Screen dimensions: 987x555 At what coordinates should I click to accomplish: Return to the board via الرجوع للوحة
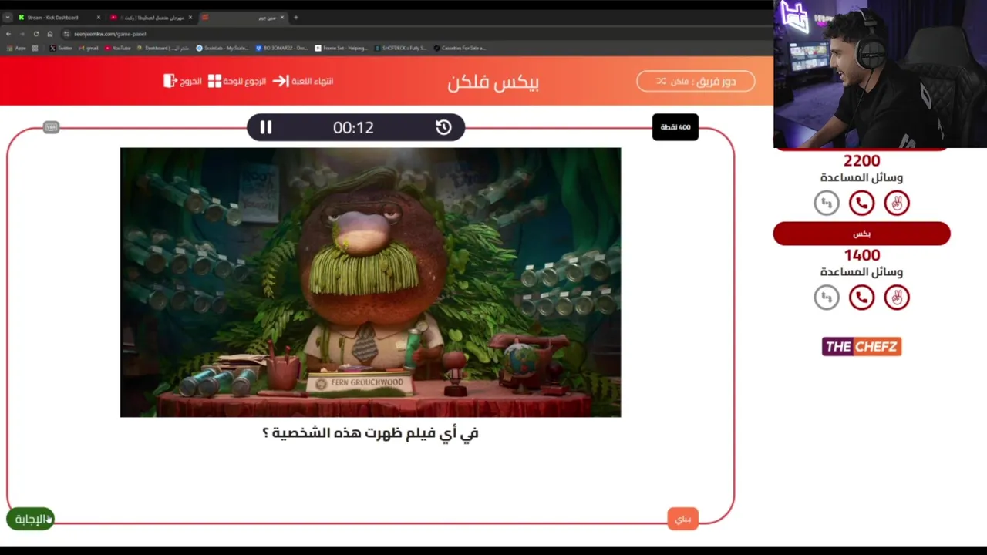pyautogui.click(x=237, y=81)
